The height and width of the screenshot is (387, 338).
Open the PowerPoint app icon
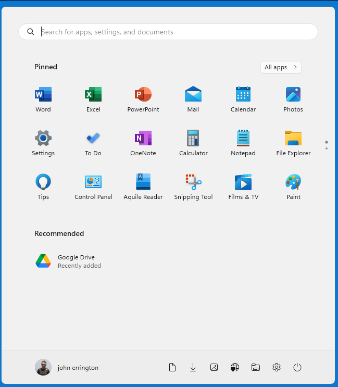[143, 99]
